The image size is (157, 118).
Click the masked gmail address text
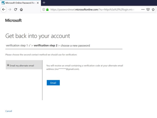tap(67, 69)
